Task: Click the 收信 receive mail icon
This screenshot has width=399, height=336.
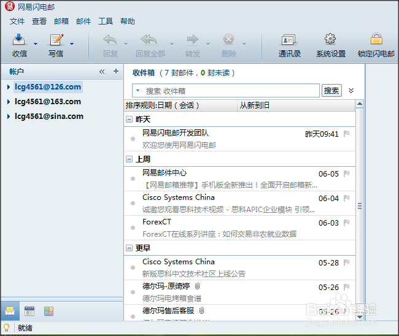Action: [x=19, y=40]
